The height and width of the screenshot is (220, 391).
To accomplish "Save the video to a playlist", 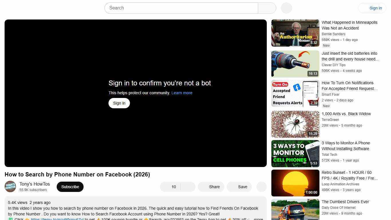I will pyautogui.click(x=239, y=187).
